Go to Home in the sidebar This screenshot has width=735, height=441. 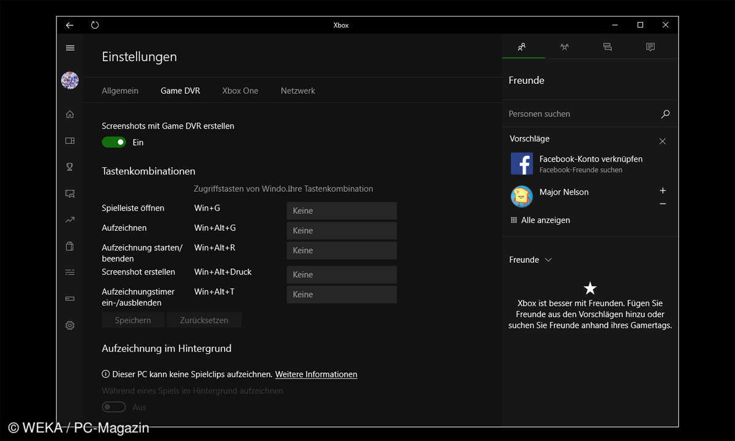(70, 114)
